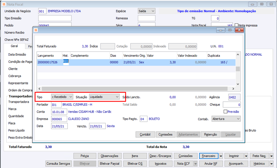This screenshot has height=168, width=277.
Task: Open the Contab. dropdown showing Abertura
Action: coord(226,119)
